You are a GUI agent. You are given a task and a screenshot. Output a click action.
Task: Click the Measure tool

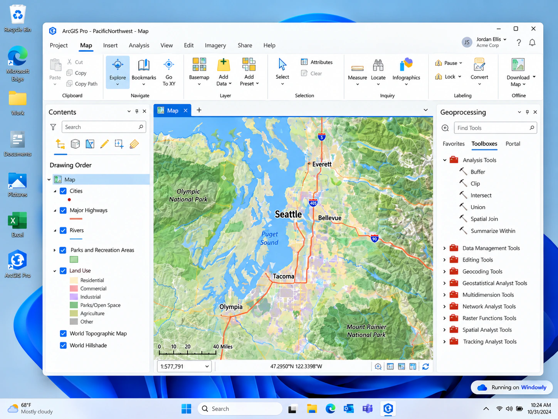pyautogui.click(x=357, y=73)
